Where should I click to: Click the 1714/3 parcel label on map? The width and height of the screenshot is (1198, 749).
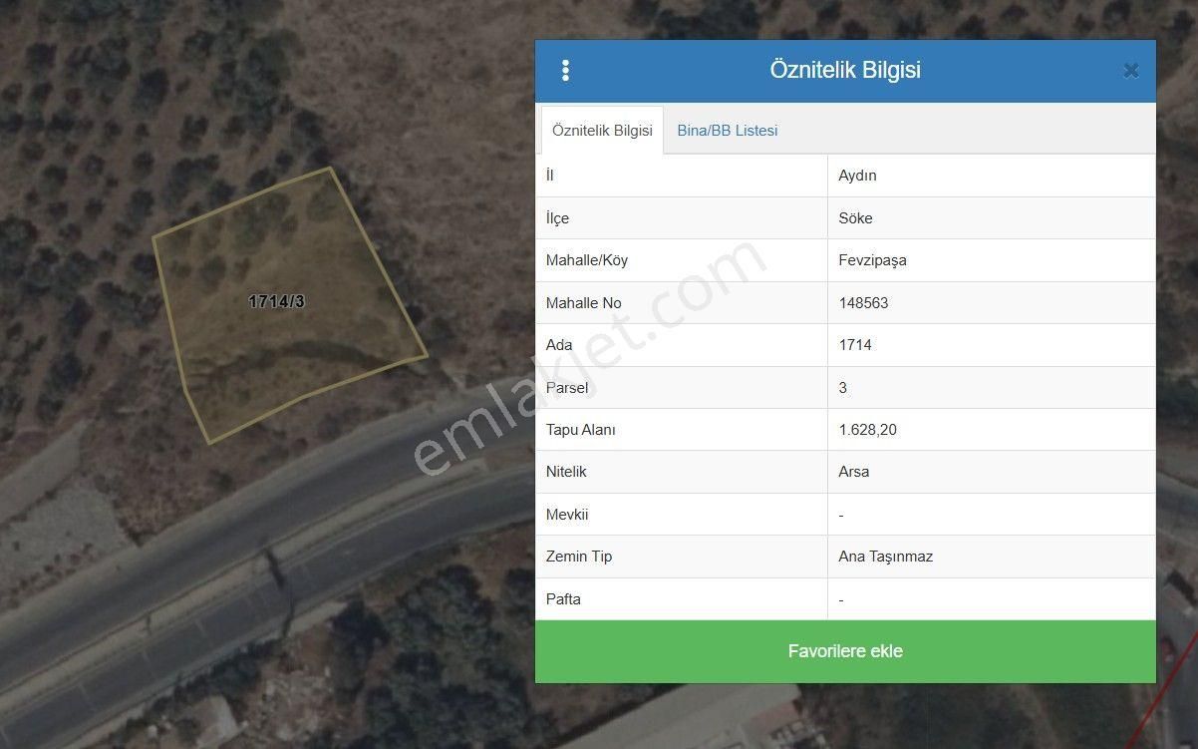point(276,301)
